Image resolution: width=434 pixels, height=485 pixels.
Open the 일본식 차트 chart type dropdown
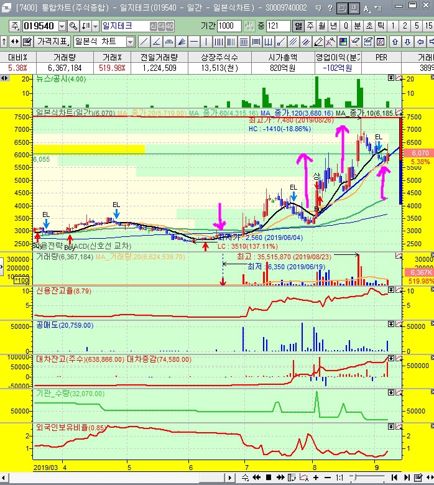[131, 42]
